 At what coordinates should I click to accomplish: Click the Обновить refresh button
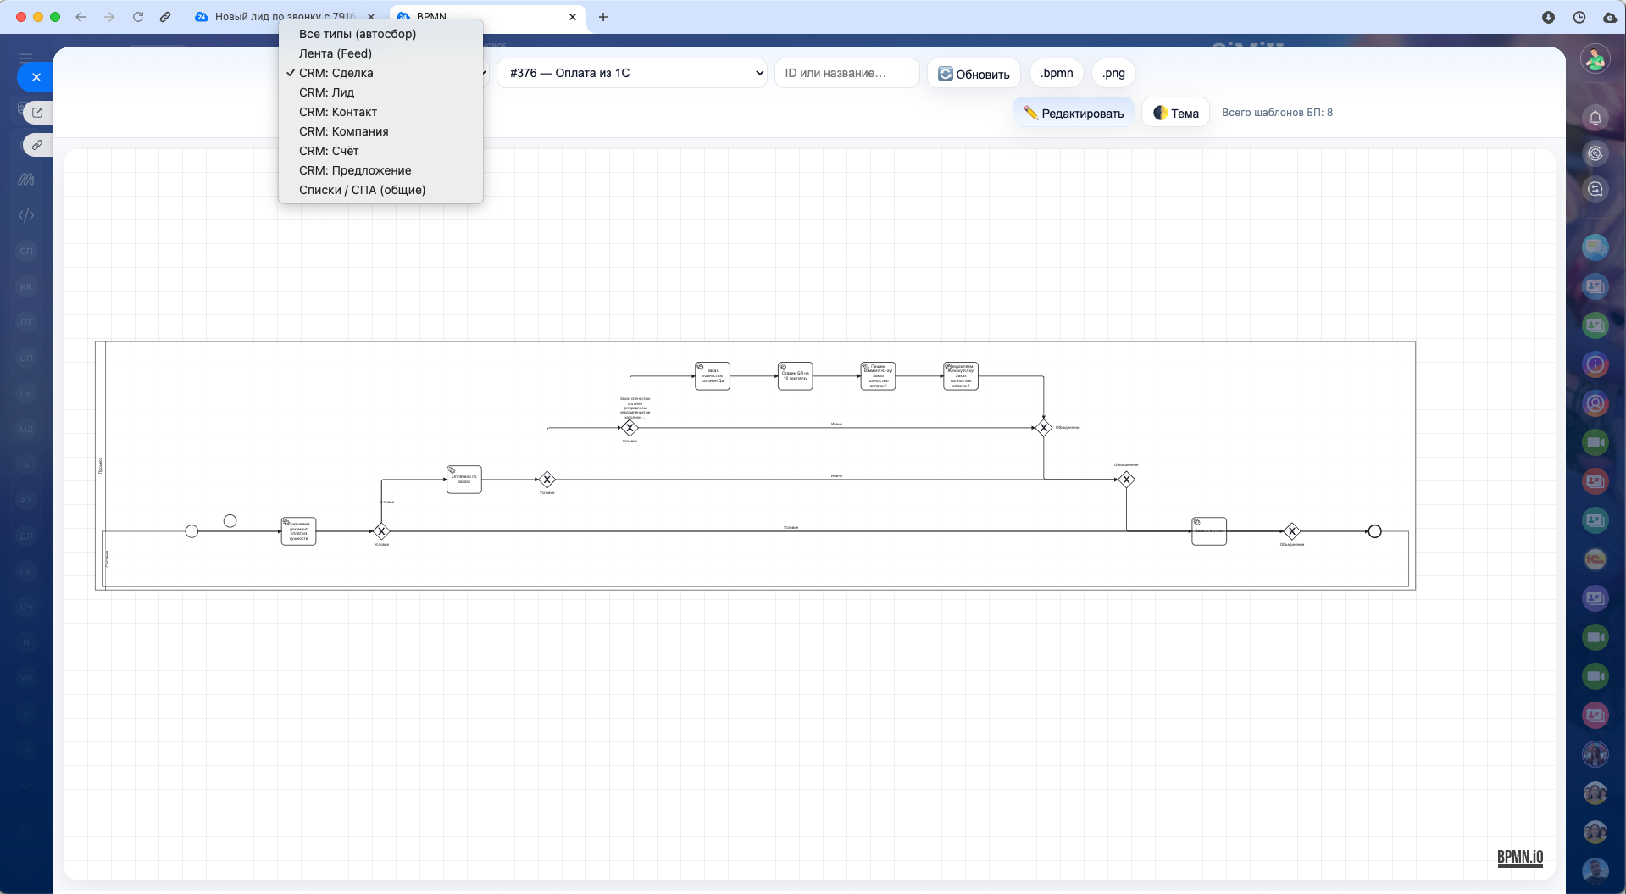click(974, 74)
